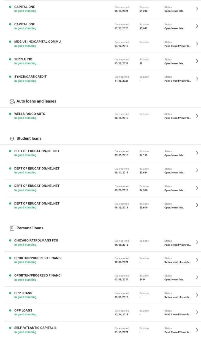201x338 pixels.
Task: Select the Nelnet loan with $4,510 balance
Action: click(x=100, y=188)
